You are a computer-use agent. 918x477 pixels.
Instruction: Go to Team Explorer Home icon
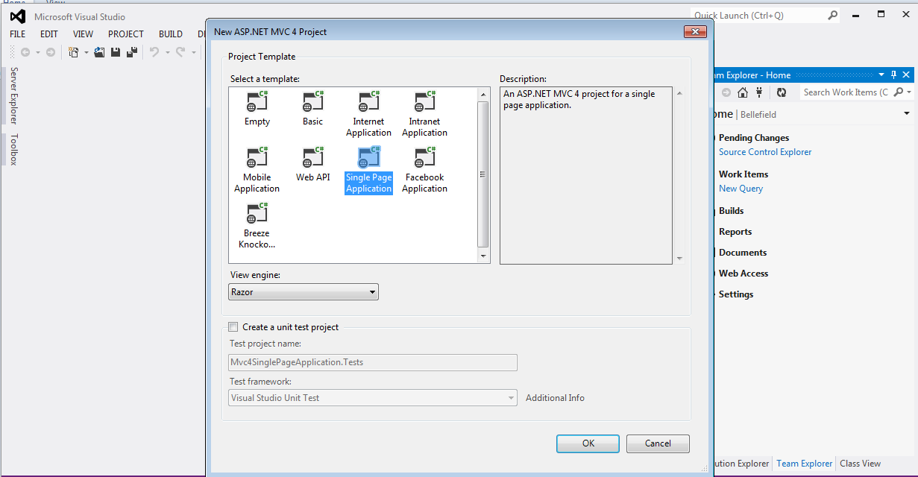(x=743, y=92)
